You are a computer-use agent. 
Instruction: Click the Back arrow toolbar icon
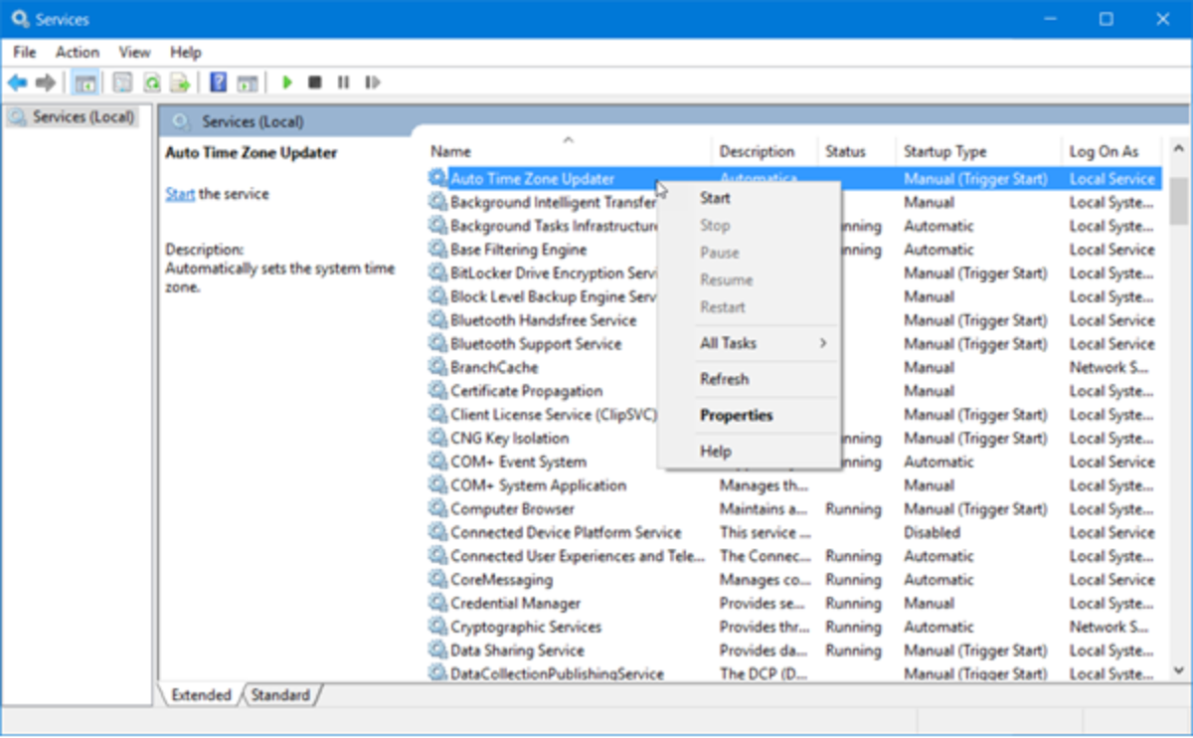point(18,83)
